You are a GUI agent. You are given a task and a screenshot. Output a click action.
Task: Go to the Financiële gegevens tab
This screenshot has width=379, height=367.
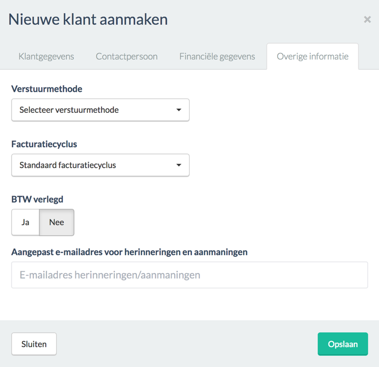(217, 56)
